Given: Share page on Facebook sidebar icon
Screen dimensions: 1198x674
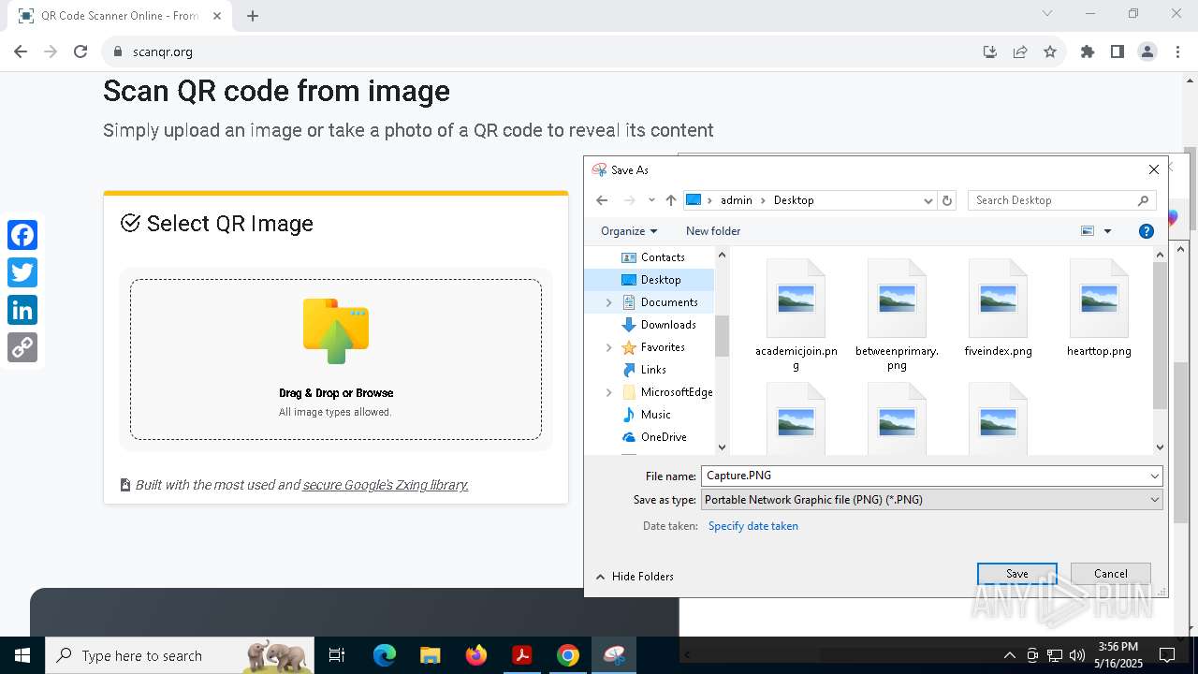Looking at the screenshot, I should coord(22,235).
